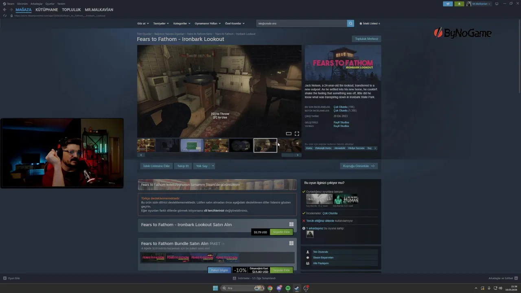Open the Oyun Ekle add game button

[11, 278]
